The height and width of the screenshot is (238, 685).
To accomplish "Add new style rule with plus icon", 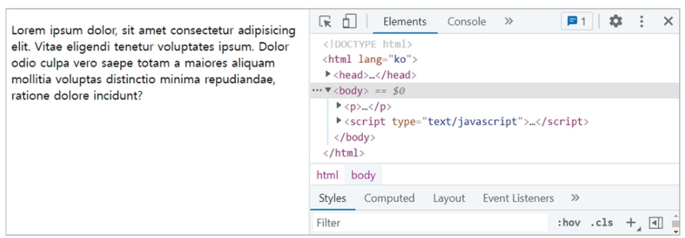I will click(x=631, y=223).
